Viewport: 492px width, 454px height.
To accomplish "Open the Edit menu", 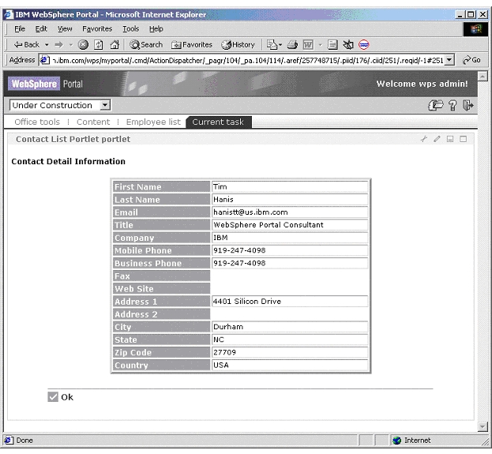I will (x=41, y=29).
